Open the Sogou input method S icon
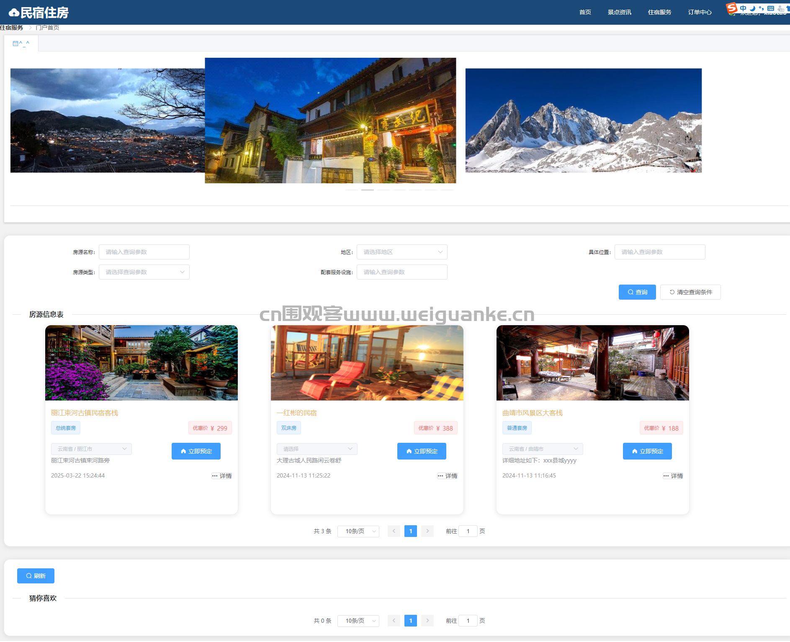 731,8
